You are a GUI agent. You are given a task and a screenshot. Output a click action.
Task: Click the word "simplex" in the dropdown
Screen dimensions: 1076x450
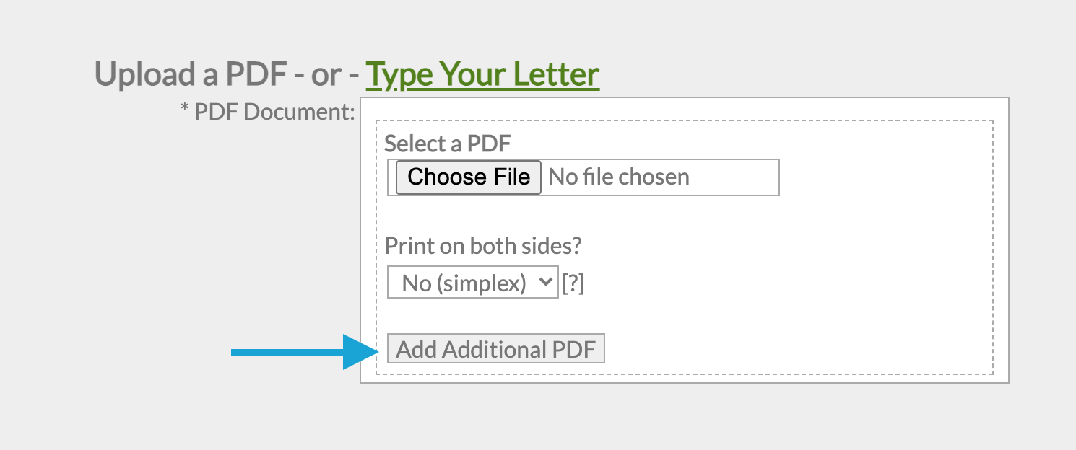[x=484, y=283]
